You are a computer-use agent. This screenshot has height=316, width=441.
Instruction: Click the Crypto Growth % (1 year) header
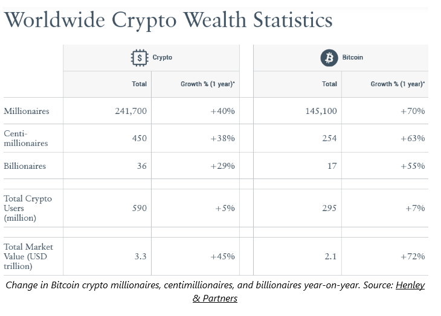(x=207, y=84)
